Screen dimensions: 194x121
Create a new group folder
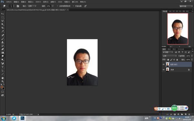tap(182, 115)
